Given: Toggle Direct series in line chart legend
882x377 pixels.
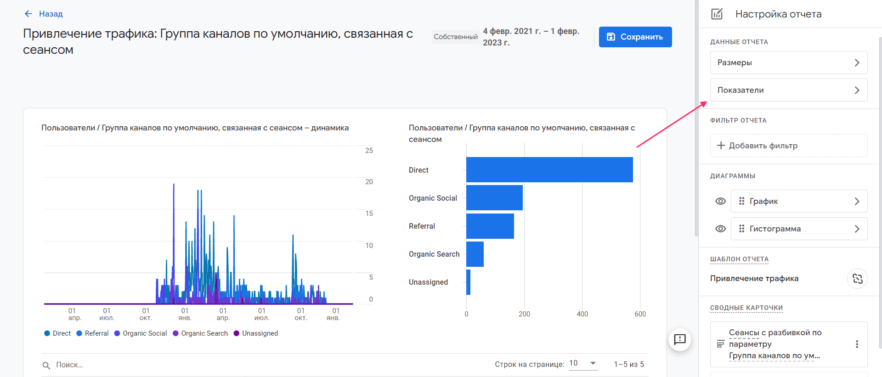Looking at the screenshot, I should click(57, 333).
